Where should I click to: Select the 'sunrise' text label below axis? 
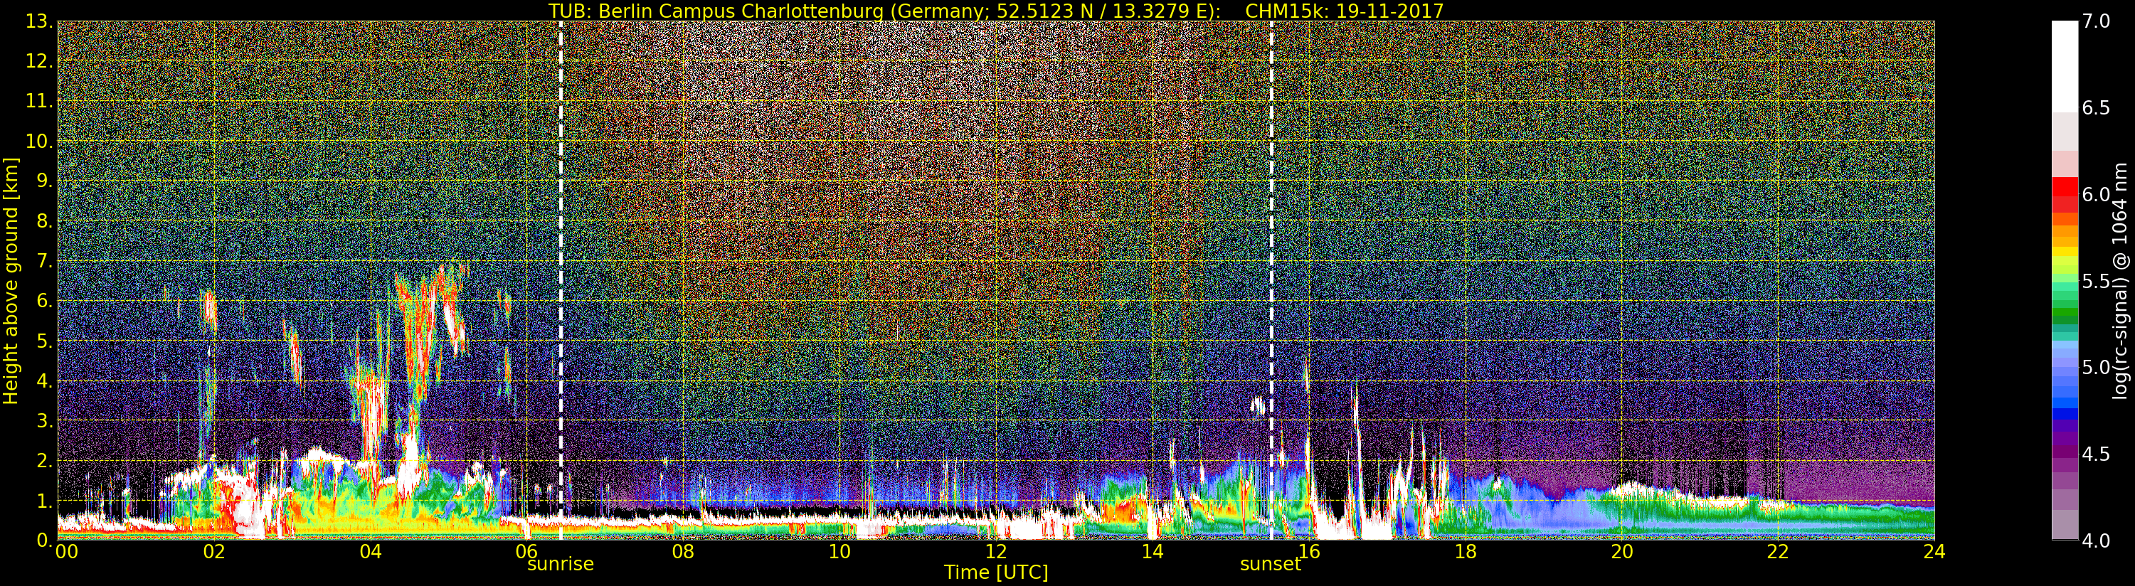561,565
